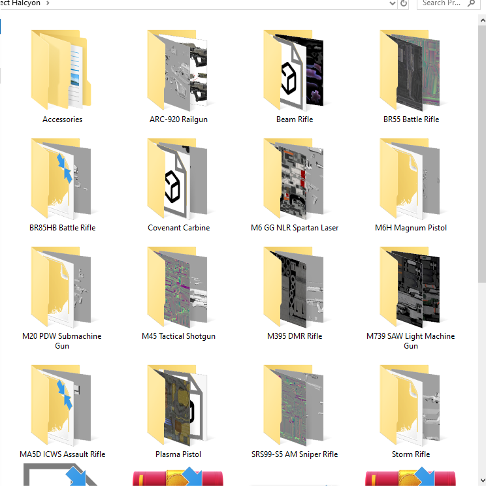Click the Covenant Carbine name label
486x487 pixels.
[179, 228]
